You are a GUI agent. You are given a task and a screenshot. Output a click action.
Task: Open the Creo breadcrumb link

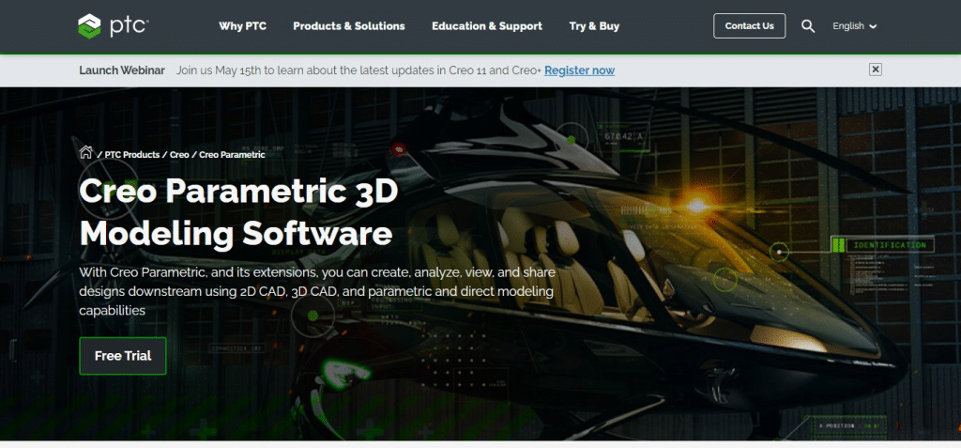pyautogui.click(x=179, y=154)
